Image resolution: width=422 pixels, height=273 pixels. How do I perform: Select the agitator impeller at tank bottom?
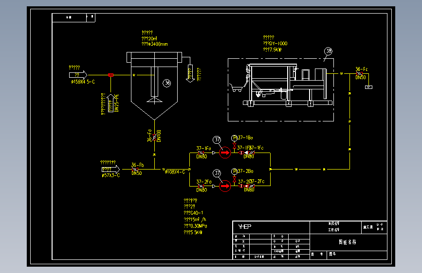click(154, 100)
